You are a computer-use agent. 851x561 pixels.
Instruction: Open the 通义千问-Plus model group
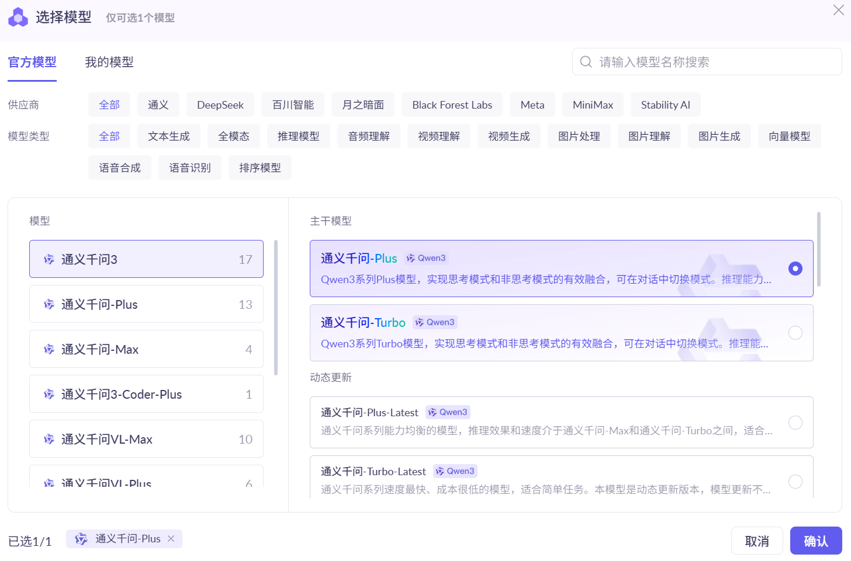[146, 304]
